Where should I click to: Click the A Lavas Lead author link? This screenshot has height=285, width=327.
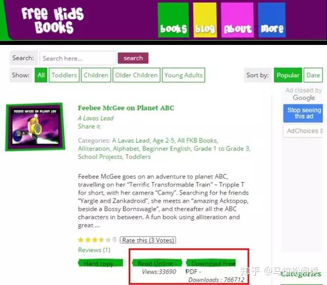[96, 118]
